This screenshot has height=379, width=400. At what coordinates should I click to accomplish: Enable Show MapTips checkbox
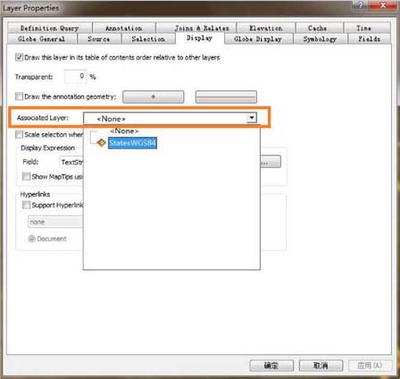tap(26, 176)
